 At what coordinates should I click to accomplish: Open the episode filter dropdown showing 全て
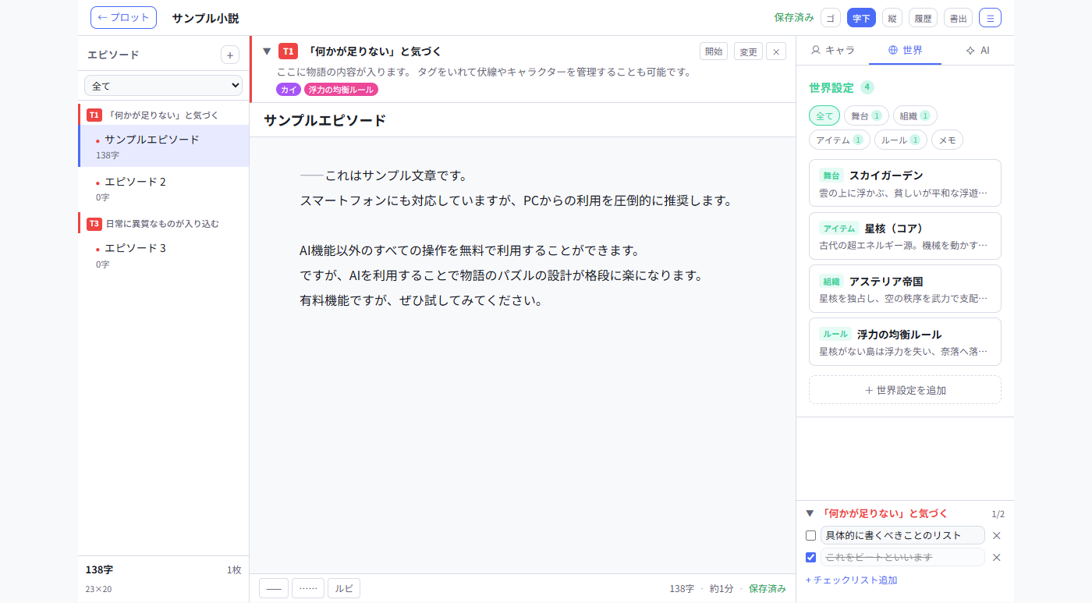point(163,85)
